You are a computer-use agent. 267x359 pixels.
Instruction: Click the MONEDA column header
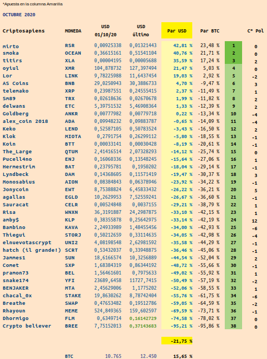(73, 31)
